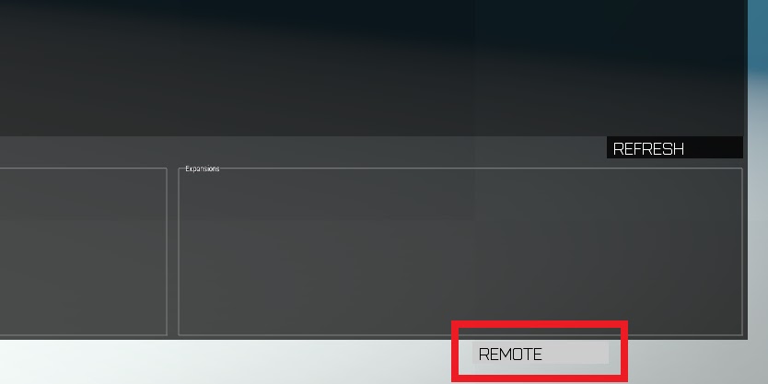Click the Expansions label text
The image size is (768, 384).
click(203, 169)
